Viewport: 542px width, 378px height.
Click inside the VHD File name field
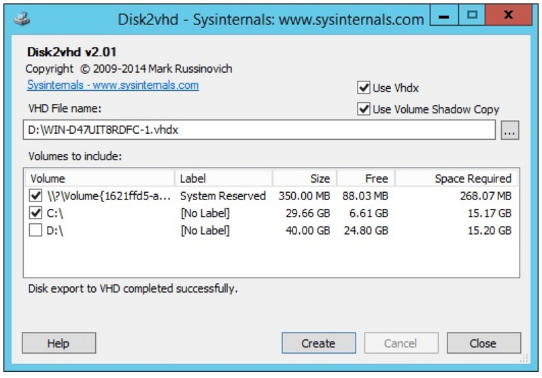click(258, 130)
